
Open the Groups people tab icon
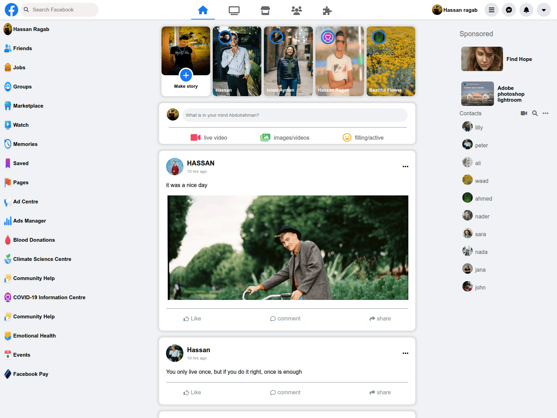pyautogui.click(x=297, y=11)
